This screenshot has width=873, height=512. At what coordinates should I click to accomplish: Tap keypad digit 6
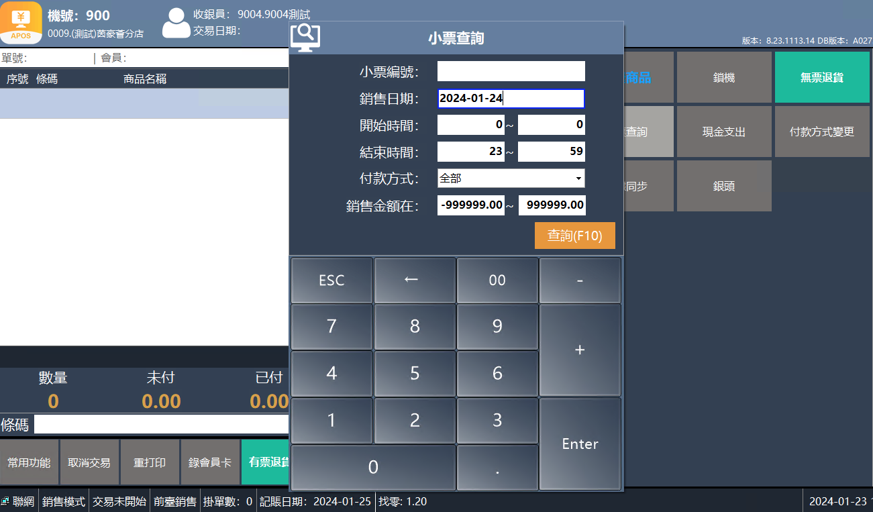497,374
